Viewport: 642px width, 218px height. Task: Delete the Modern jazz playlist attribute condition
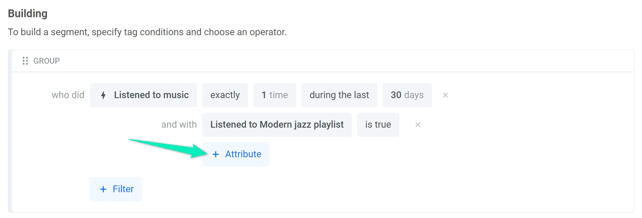[x=418, y=125]
